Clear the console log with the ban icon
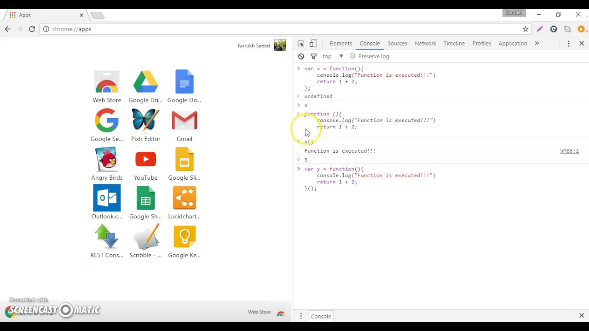 coord(301,56)
